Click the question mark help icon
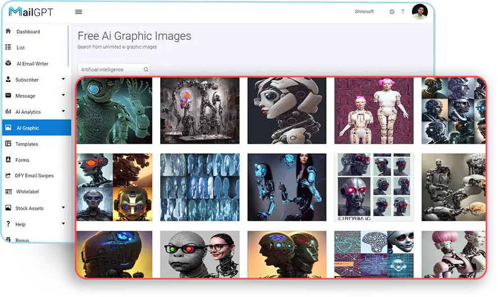Image resolution: width=498 pixels, height=297 pixels. click(402, 12)
